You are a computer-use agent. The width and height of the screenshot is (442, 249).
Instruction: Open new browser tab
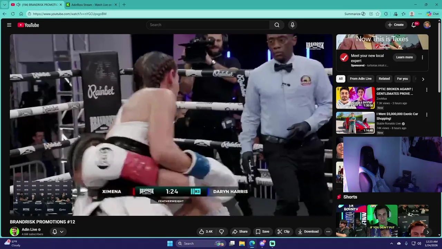tap(124, 5)
